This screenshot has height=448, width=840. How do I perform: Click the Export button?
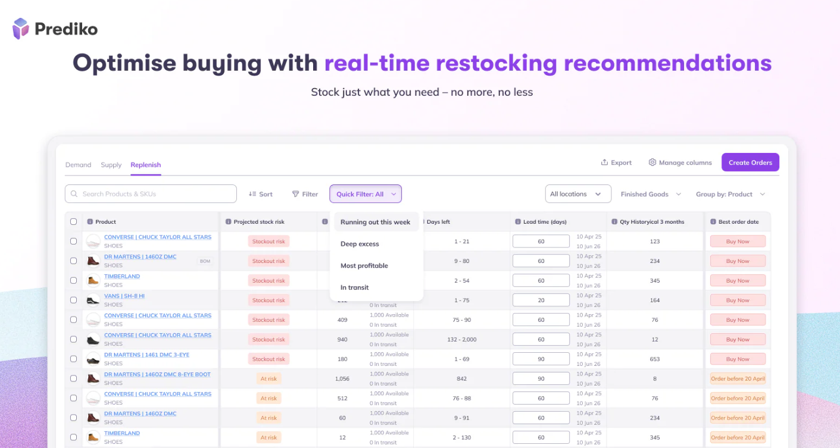click(x=616, y=162)
